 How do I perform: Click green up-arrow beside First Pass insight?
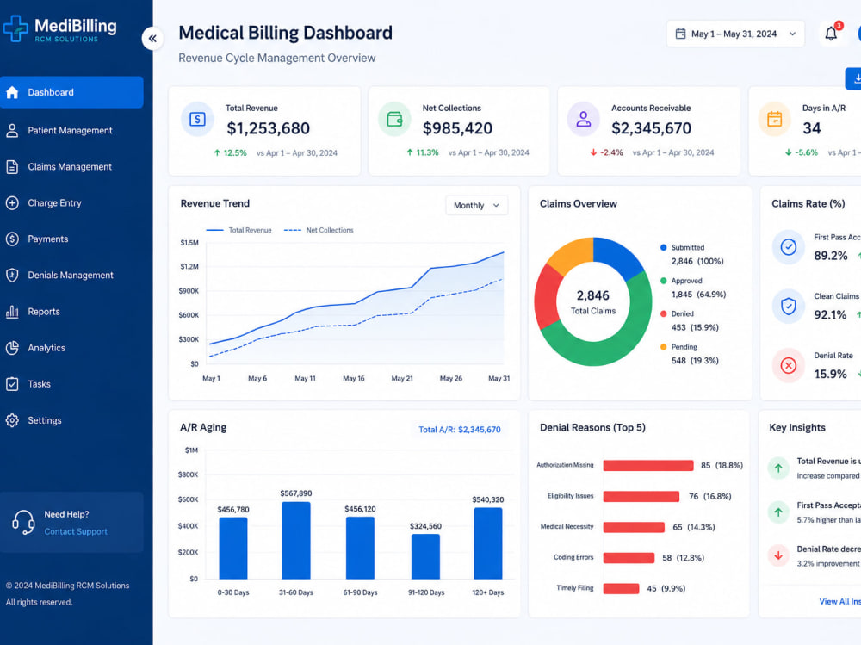(x=778, y=512)
